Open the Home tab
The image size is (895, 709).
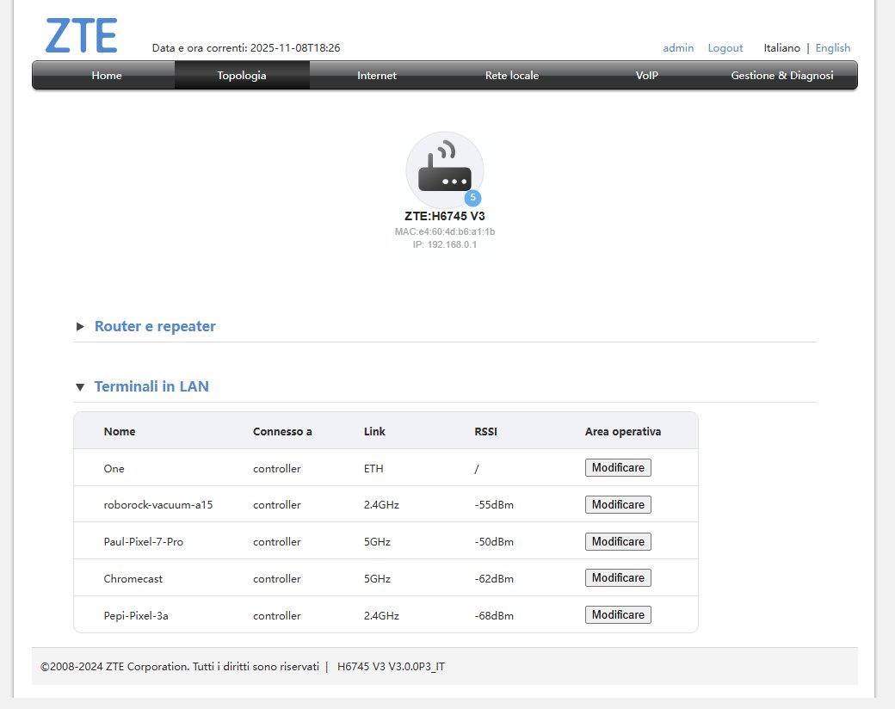[107, 76]
